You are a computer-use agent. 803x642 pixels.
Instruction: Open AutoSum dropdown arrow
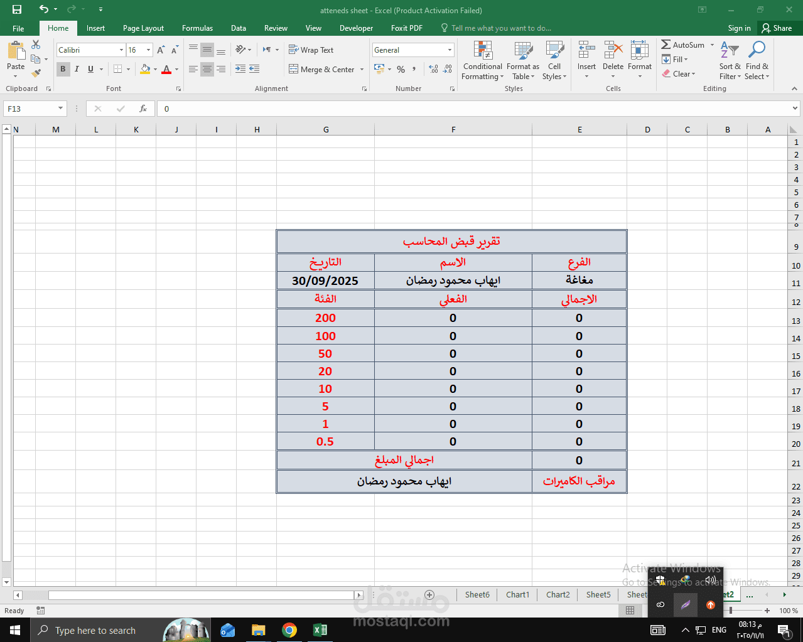[712, 45]
